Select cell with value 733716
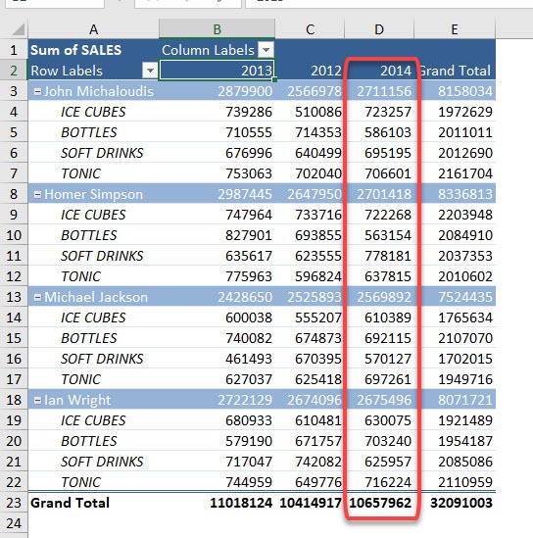The height and width of the screenshot is (538, 533). (x=310, y=215)
